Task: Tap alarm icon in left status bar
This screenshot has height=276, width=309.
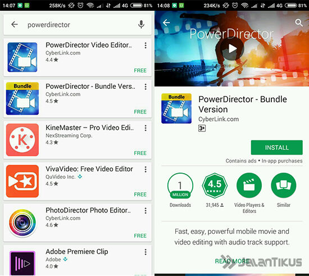Action: [x=80, y=5]
